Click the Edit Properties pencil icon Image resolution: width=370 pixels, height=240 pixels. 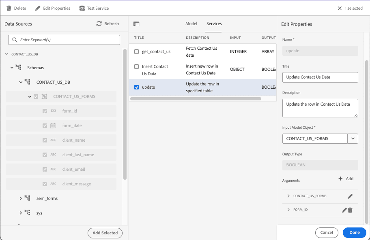38,8
